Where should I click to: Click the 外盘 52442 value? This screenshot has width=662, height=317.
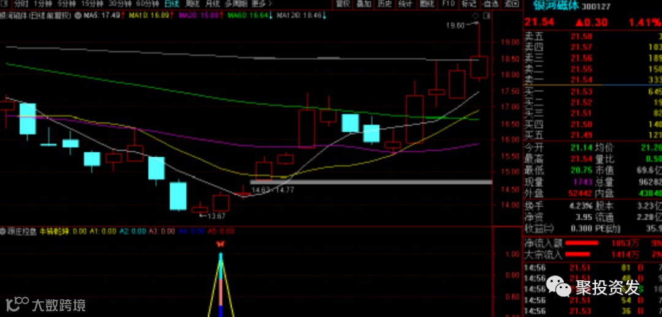(581, 193)
